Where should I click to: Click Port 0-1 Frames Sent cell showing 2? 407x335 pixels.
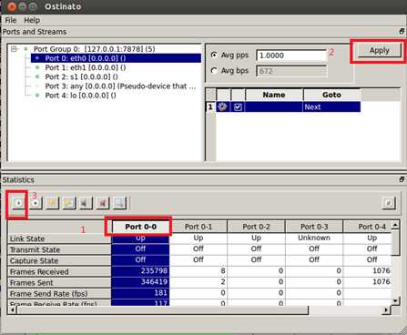click(x=198, y=282)
